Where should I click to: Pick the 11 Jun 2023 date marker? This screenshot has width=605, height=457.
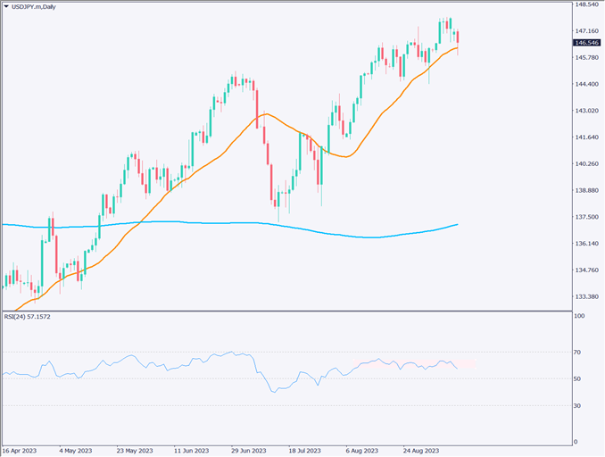[192, 451]
